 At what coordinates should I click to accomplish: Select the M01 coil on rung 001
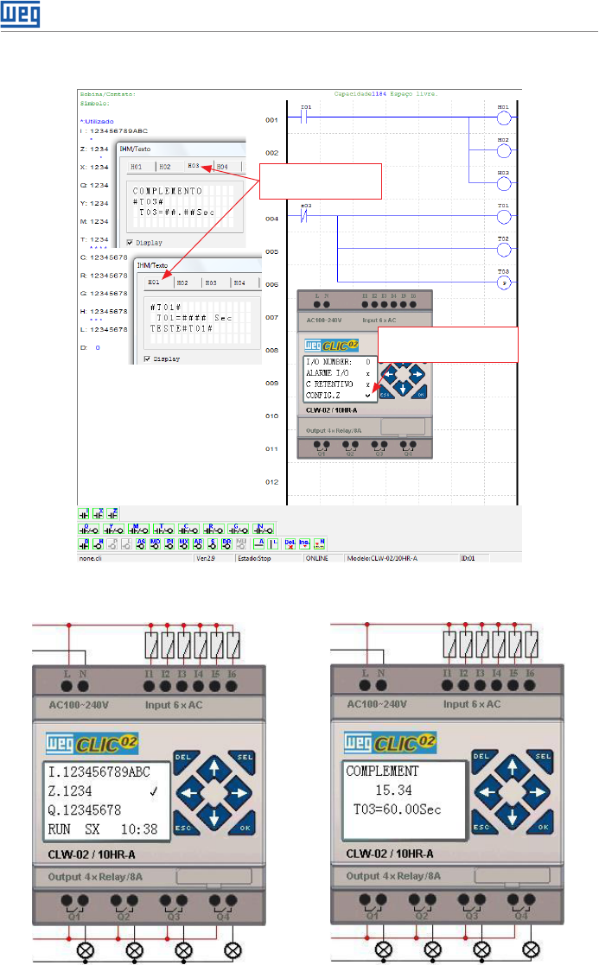(x=504, y=117)
